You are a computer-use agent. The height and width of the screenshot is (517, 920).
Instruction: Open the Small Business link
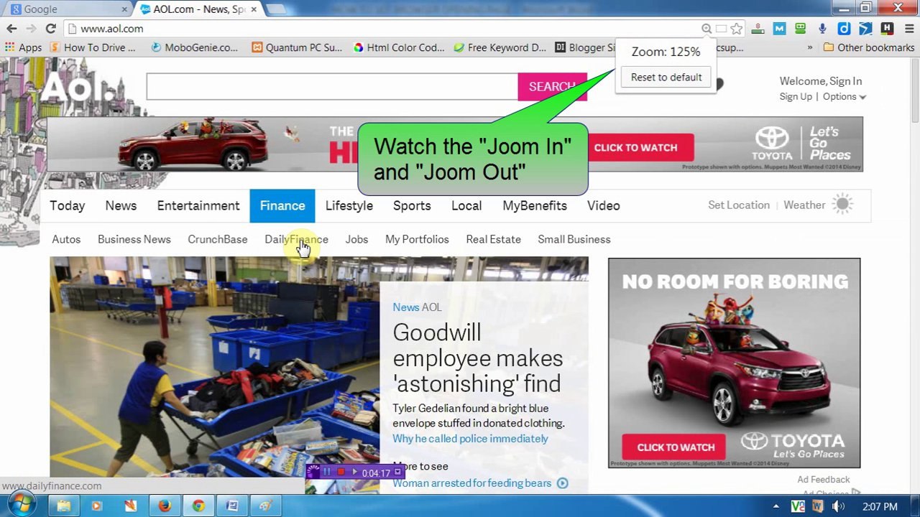coord(574,240)
